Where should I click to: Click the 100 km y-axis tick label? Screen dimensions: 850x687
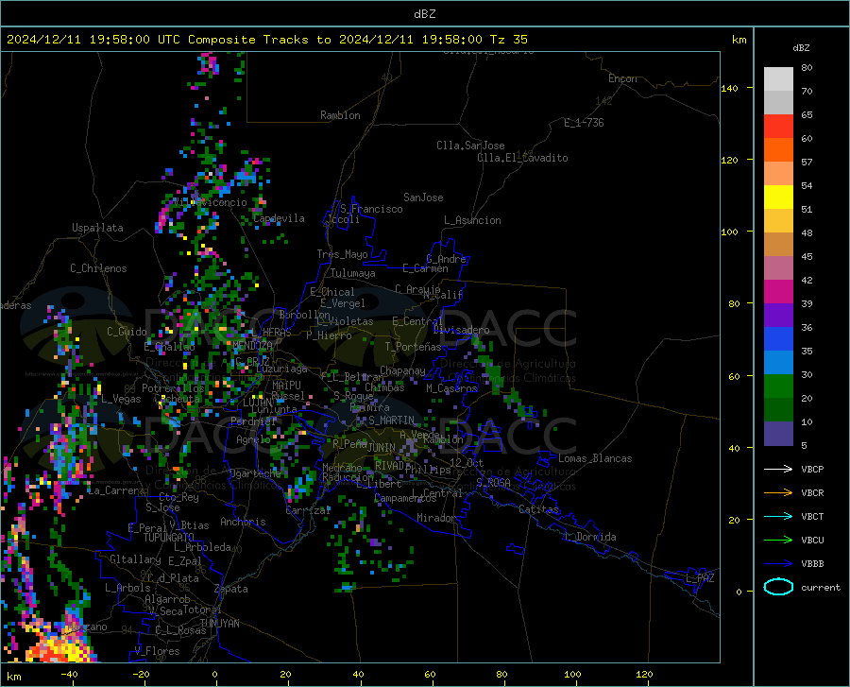tap(730, 232)
